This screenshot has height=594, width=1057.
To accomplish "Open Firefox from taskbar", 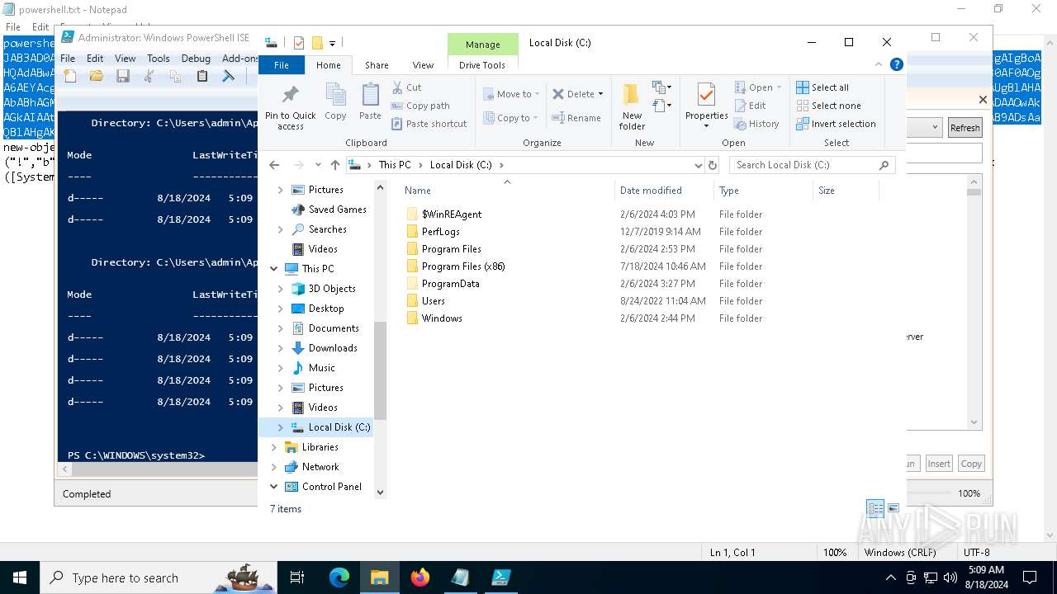I will [420, 577].
